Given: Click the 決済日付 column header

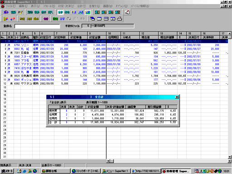Looking at the screenshot, I should click(193, 37).
